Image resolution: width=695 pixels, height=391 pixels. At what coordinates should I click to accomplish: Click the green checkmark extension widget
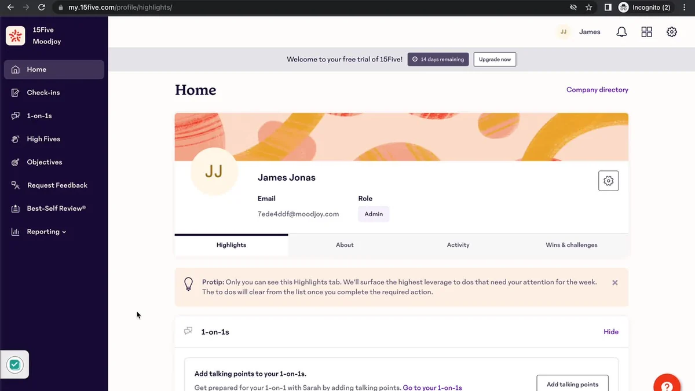[x=15, y=365]
